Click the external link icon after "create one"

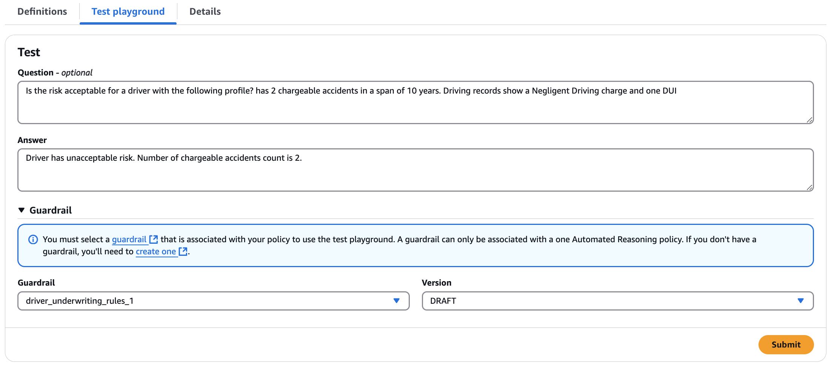click(183, 251)
